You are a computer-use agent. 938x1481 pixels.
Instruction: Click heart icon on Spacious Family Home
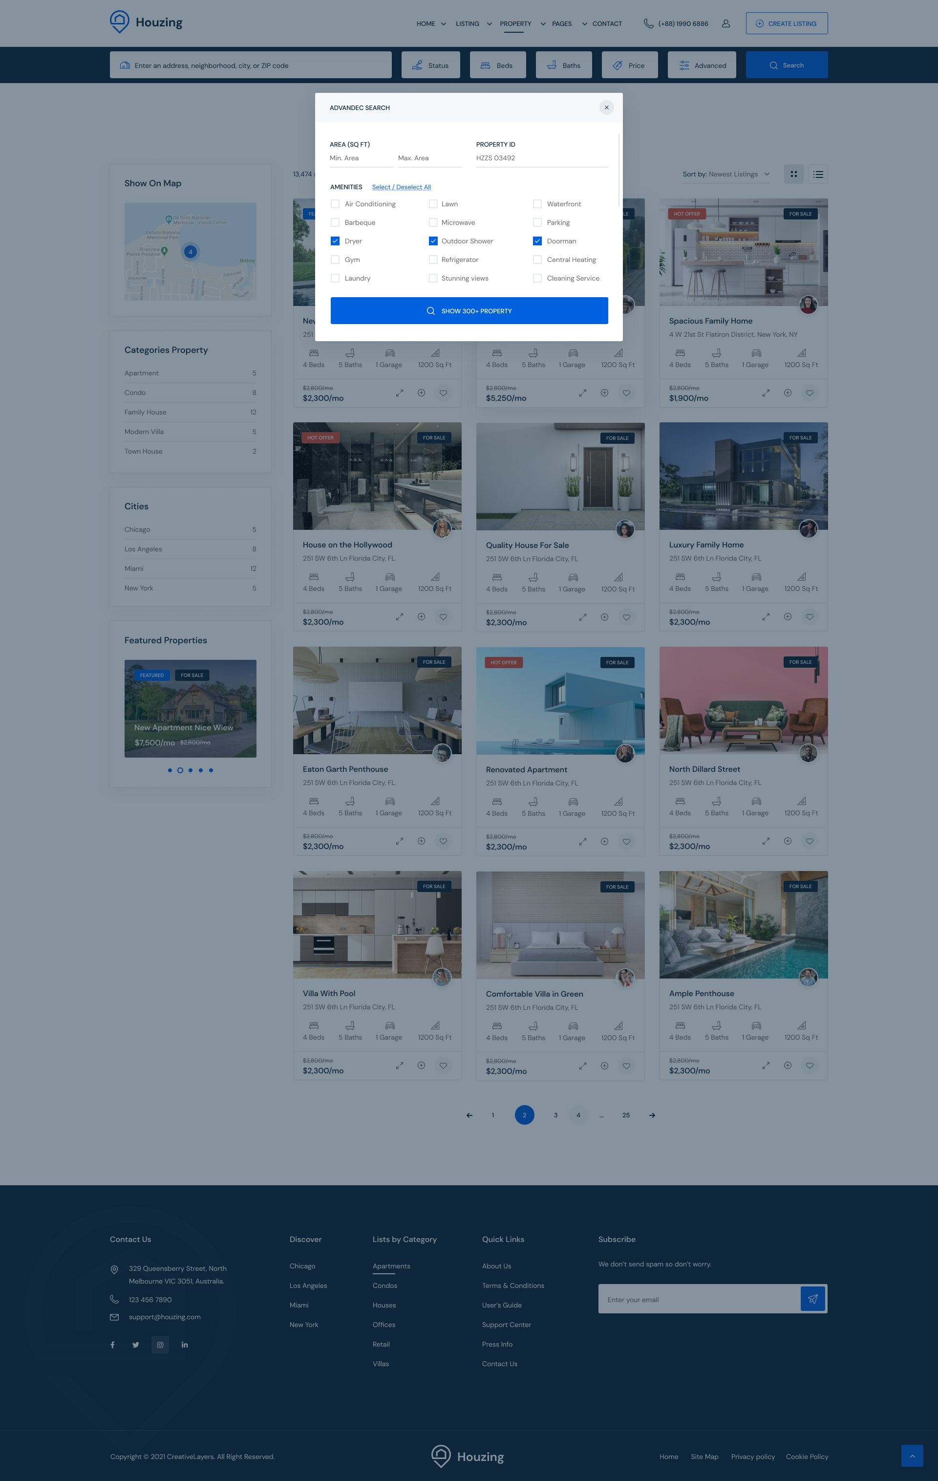click(x=809, y=393)
